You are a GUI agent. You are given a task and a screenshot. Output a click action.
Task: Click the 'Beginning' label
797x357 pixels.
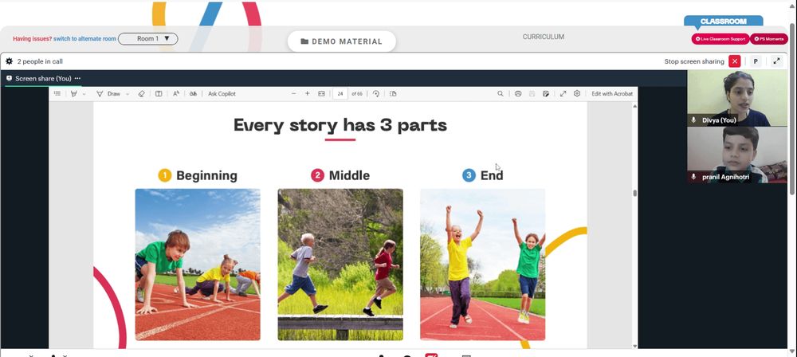(206, 175)
